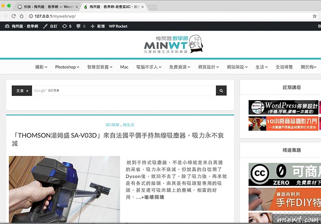Bookmark this page with the star icon
This screenshot has height=224, width=321.
pos(315,16)
